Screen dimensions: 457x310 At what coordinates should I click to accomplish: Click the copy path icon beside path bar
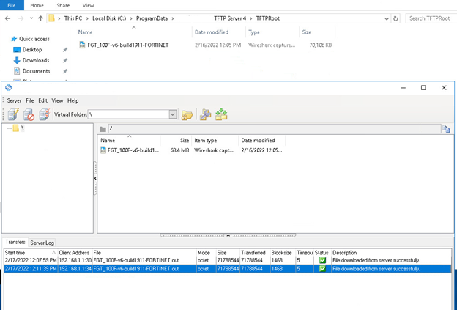pyautogui.click(x=446, y=129)
